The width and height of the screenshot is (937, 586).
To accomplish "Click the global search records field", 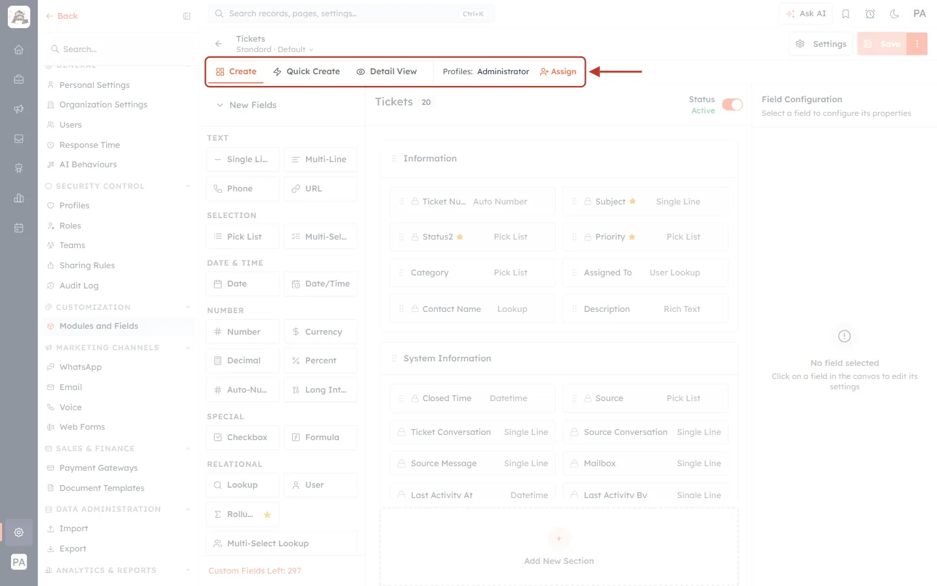I will (x=351, y=14).
